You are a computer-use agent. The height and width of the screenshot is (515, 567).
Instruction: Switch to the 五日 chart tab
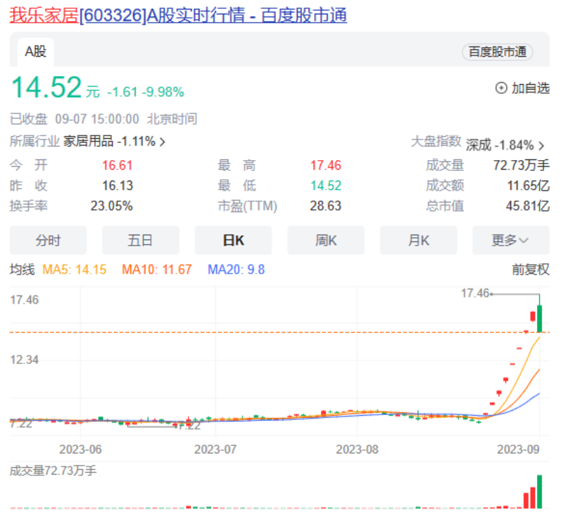(x=140, y=240)
